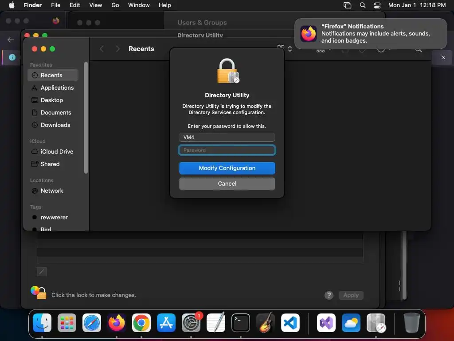Viewport: 454px width, 341px height.
Task: Click the Firefox Notifications banner
Action: [x=371, y=34]
